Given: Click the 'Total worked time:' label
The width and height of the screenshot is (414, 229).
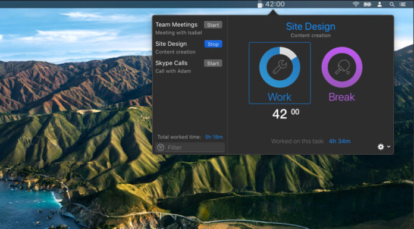Looking at the screenshot, I should pos(179,137).
